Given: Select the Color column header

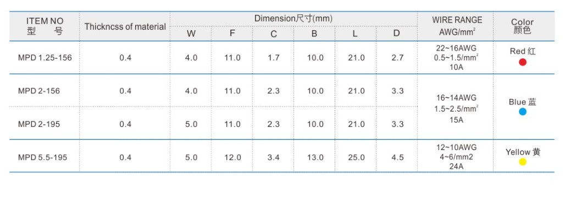Looking at the screenshot, I should [522, 26].
